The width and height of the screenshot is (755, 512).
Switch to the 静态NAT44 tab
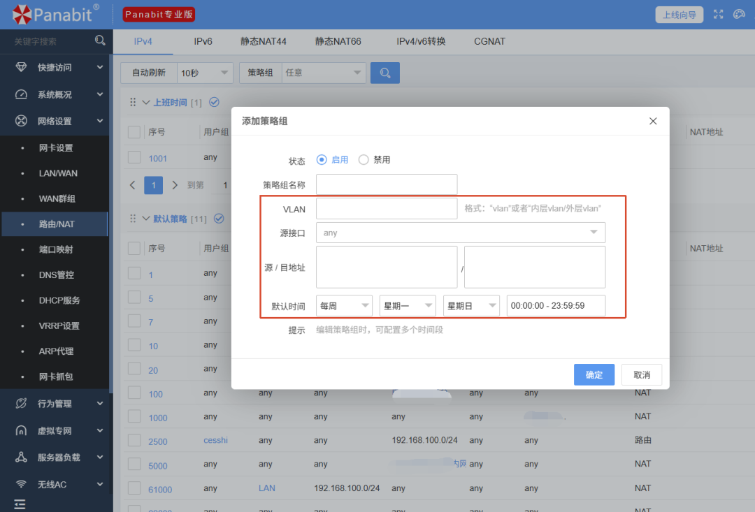point(264,41)
